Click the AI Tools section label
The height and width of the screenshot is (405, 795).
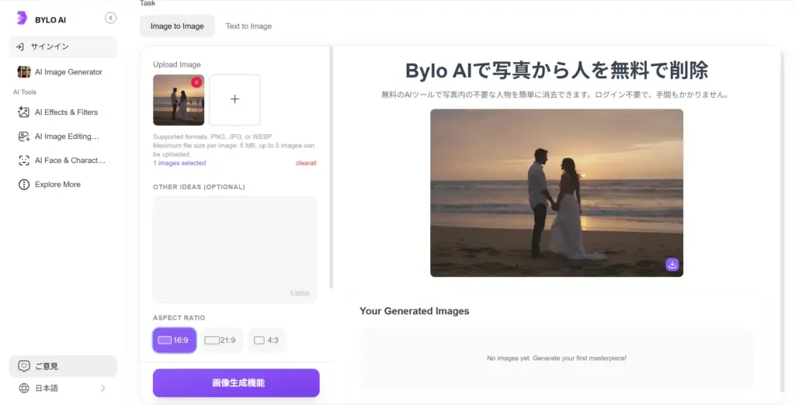click(25, 92)
